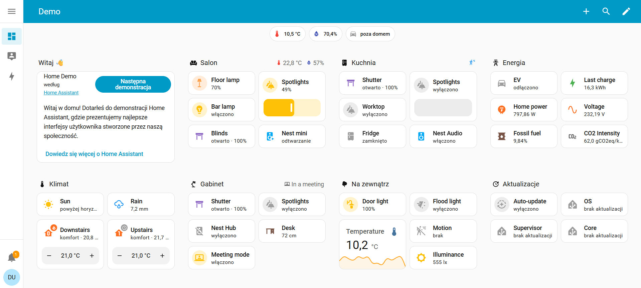This screenshot has width=641, height=288.
Task: Click Dowiedz się więcej o Home Assistant
Action: [94, 154]
